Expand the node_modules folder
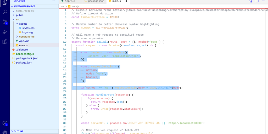268x134 pixels. click(x=14, y=11)
